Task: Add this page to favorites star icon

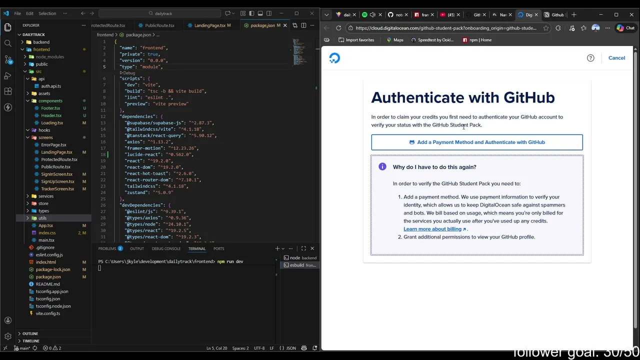Action: click(546, 28)
